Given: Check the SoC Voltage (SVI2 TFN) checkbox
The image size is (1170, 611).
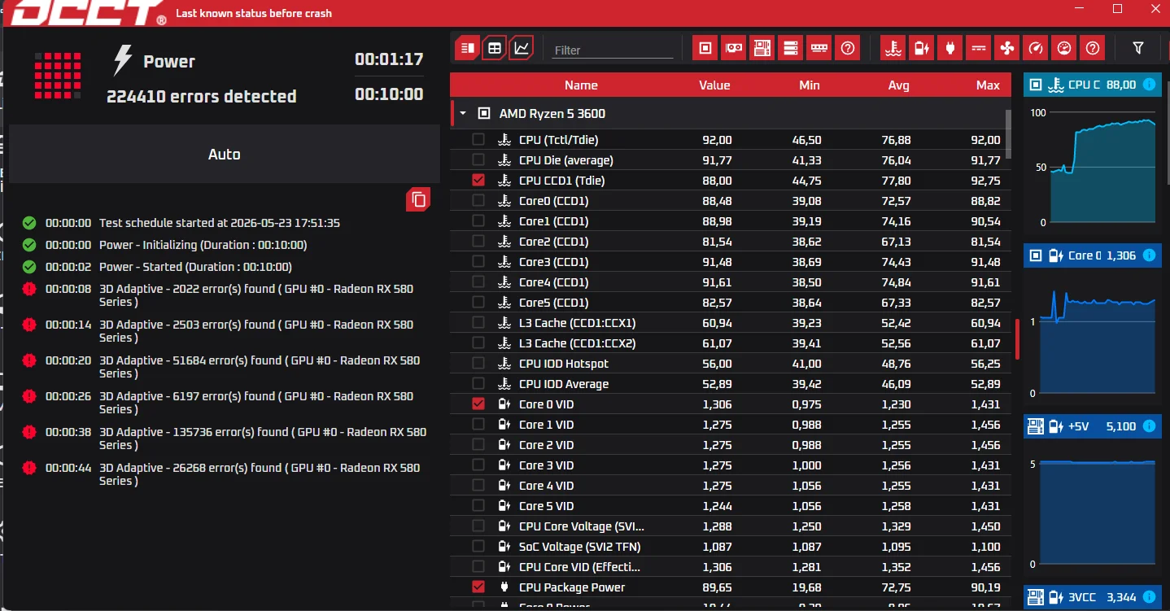Looking at the screenshot, I should (478, 547).
